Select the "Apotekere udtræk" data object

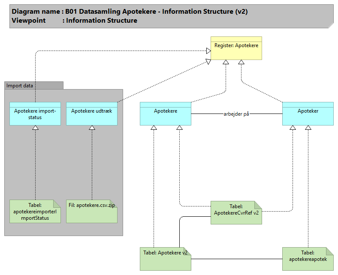(92, 114)
